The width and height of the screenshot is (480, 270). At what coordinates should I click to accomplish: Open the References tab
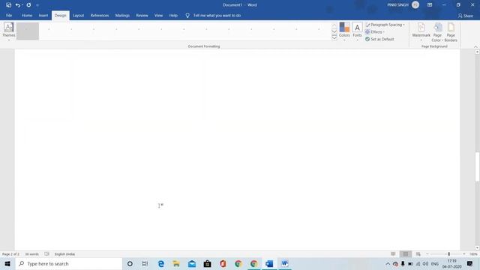click(x=100, y=15)
